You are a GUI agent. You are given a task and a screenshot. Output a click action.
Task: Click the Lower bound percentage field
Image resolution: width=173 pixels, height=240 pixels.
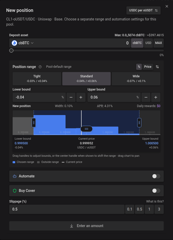point(39,97)
